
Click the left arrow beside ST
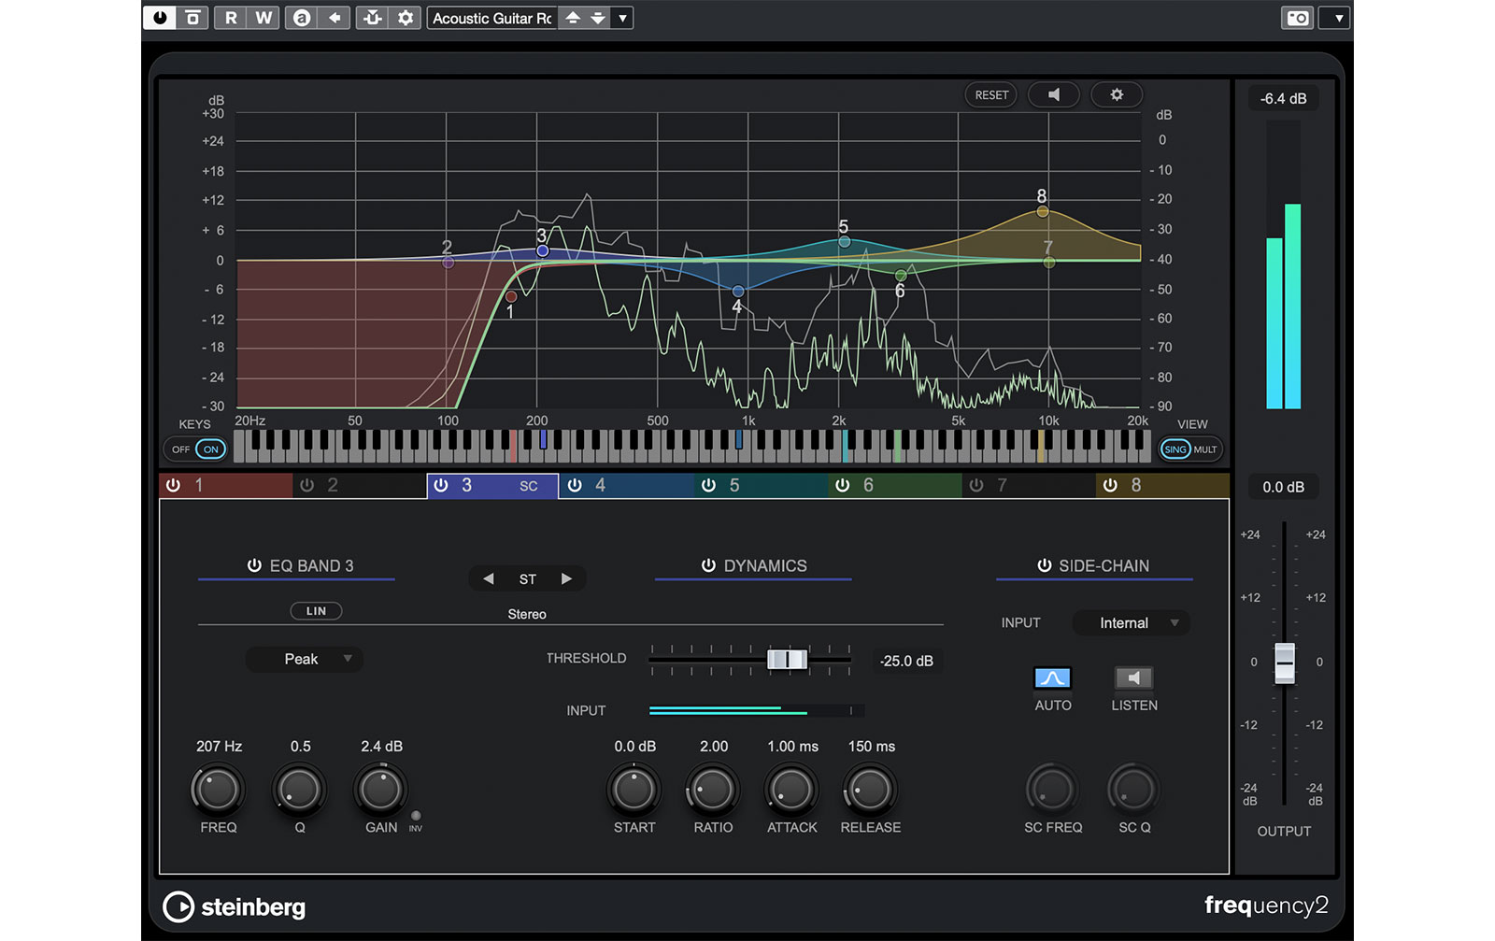point(488,579)
